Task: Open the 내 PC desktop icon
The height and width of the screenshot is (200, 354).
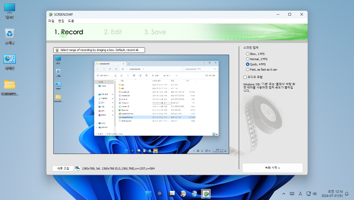Action: (x=10, y=11)
